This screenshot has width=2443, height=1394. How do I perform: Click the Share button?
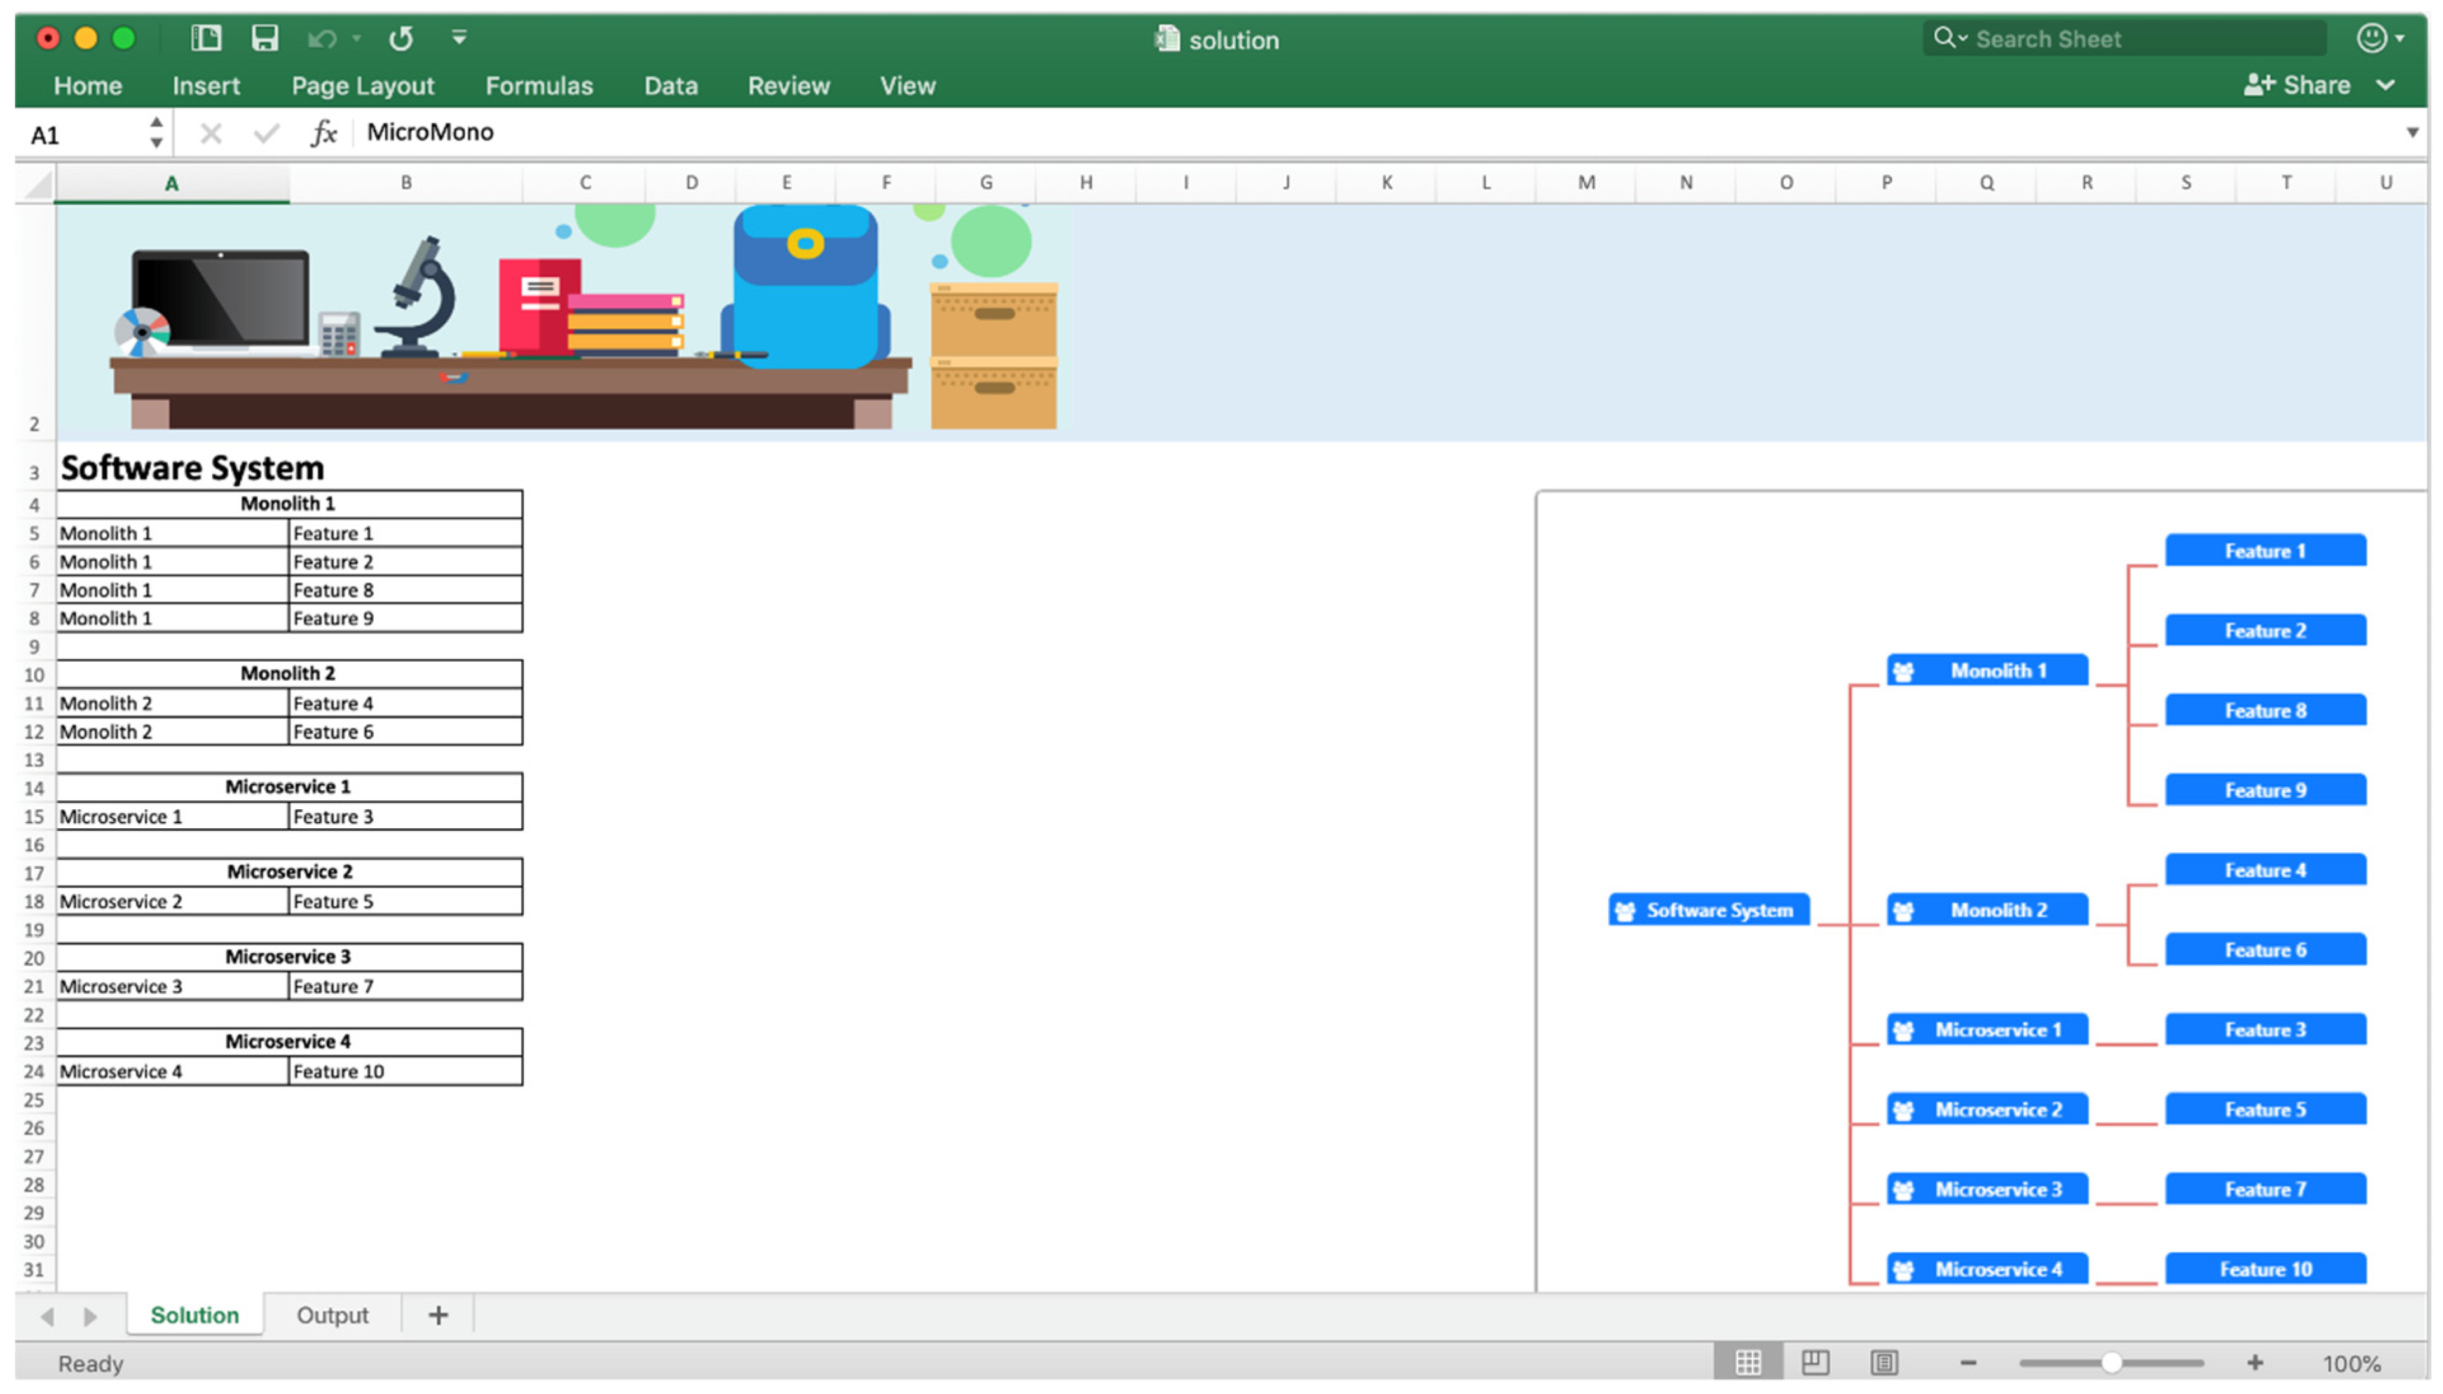point(2297,85)
